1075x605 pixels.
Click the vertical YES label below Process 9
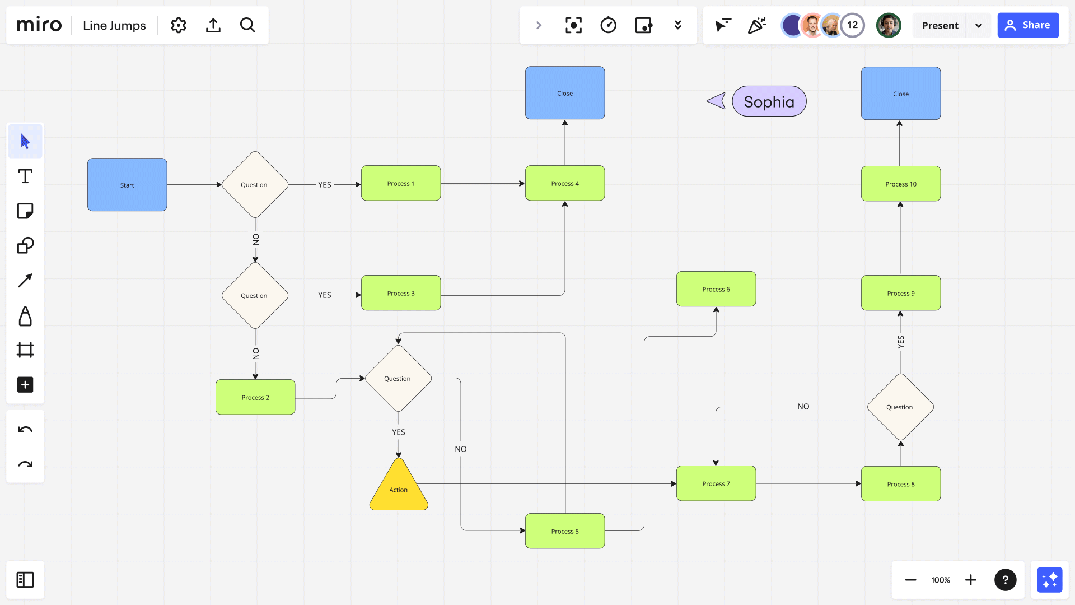pyautogui.click(x=900, y=342)
